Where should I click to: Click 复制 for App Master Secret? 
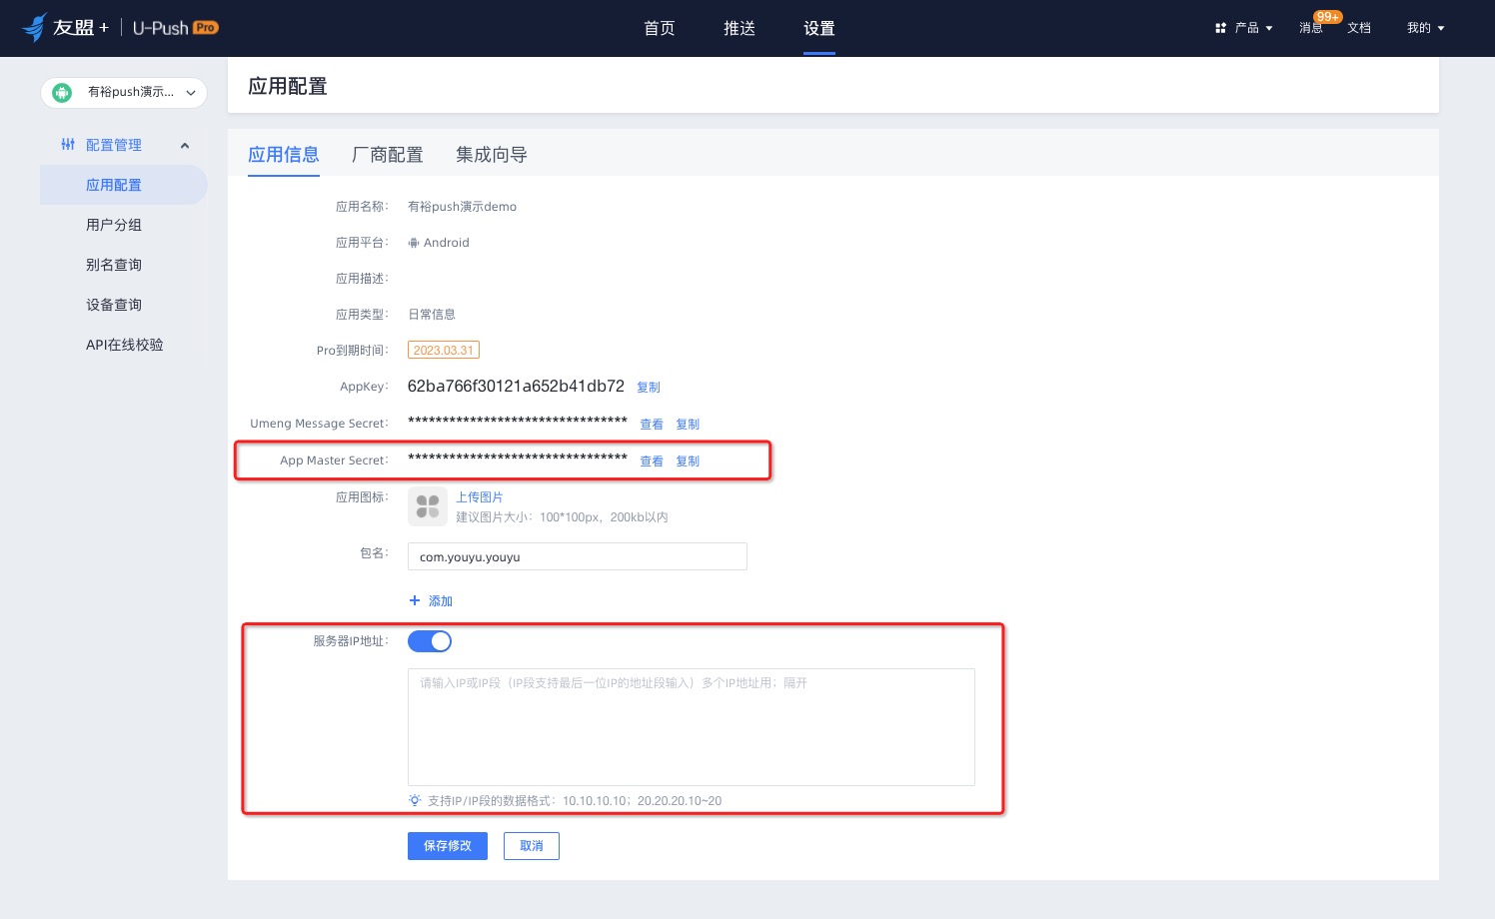click(x=688, y=461)
